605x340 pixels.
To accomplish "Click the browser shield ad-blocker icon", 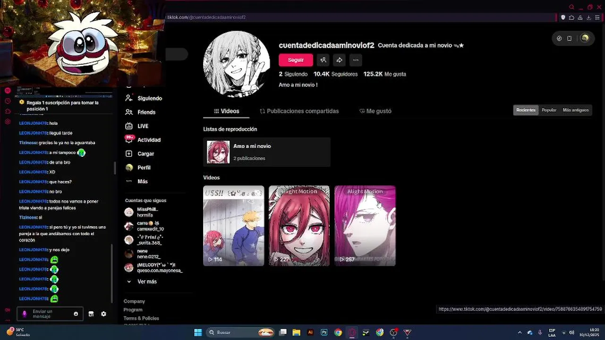I will [x=563, y=17].
